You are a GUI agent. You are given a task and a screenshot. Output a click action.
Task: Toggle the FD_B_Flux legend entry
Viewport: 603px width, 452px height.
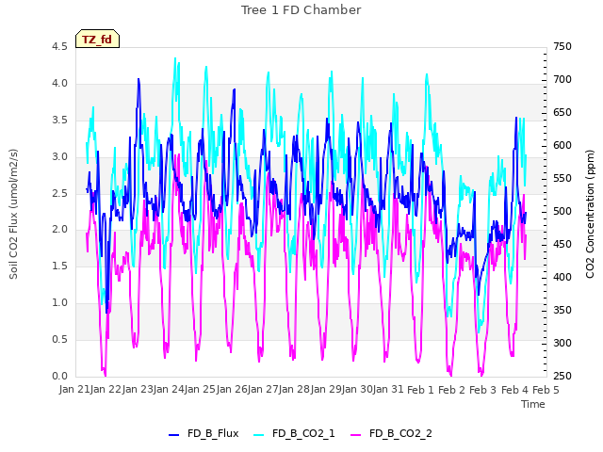[x=204, y=433]
